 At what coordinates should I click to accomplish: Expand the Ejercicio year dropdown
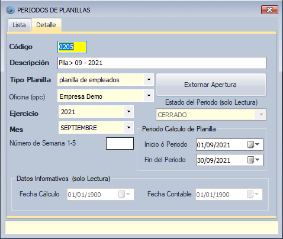coord(128,112)
